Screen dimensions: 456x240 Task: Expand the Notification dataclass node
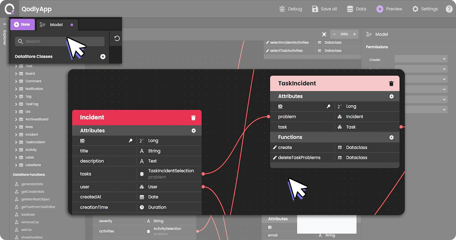click(16, 89)
